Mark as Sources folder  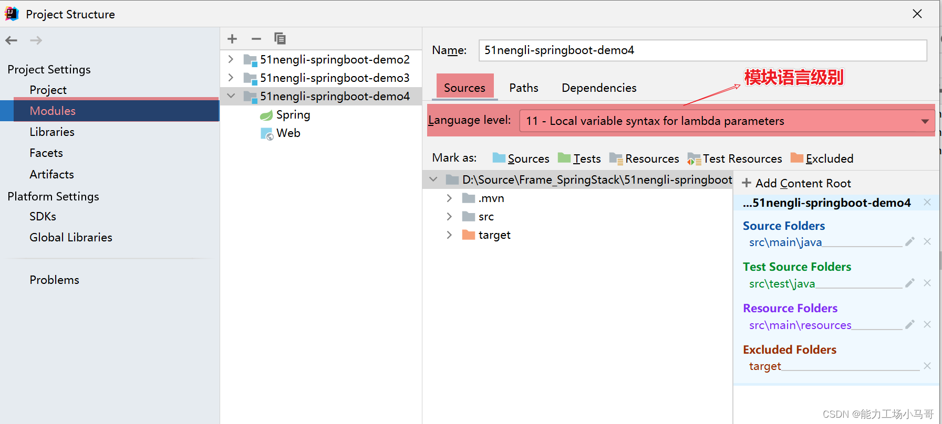[521, 158]
